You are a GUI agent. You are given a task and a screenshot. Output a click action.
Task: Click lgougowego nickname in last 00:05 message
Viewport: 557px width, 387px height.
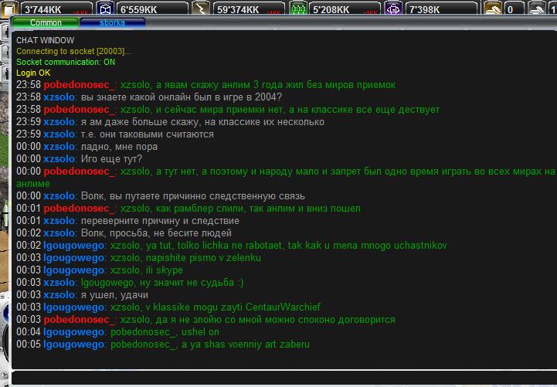coord(75,345)
